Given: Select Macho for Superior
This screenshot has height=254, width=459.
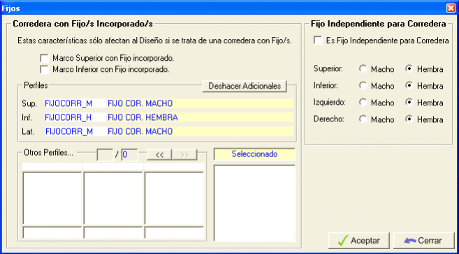Looking at the screenshot, I should click(x=363, y=69).
